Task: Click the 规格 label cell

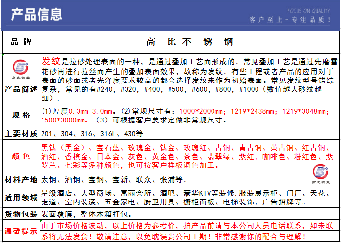Action: pos(21,115)
